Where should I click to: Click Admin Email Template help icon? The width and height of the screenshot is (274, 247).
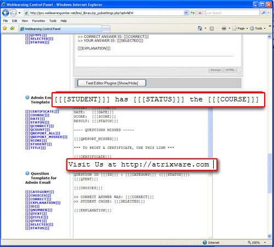pos(27,97)
